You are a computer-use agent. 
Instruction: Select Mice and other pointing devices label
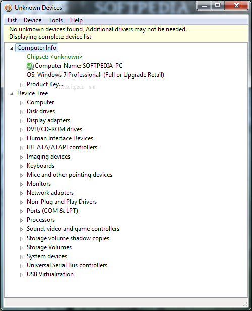click(70, 175)
